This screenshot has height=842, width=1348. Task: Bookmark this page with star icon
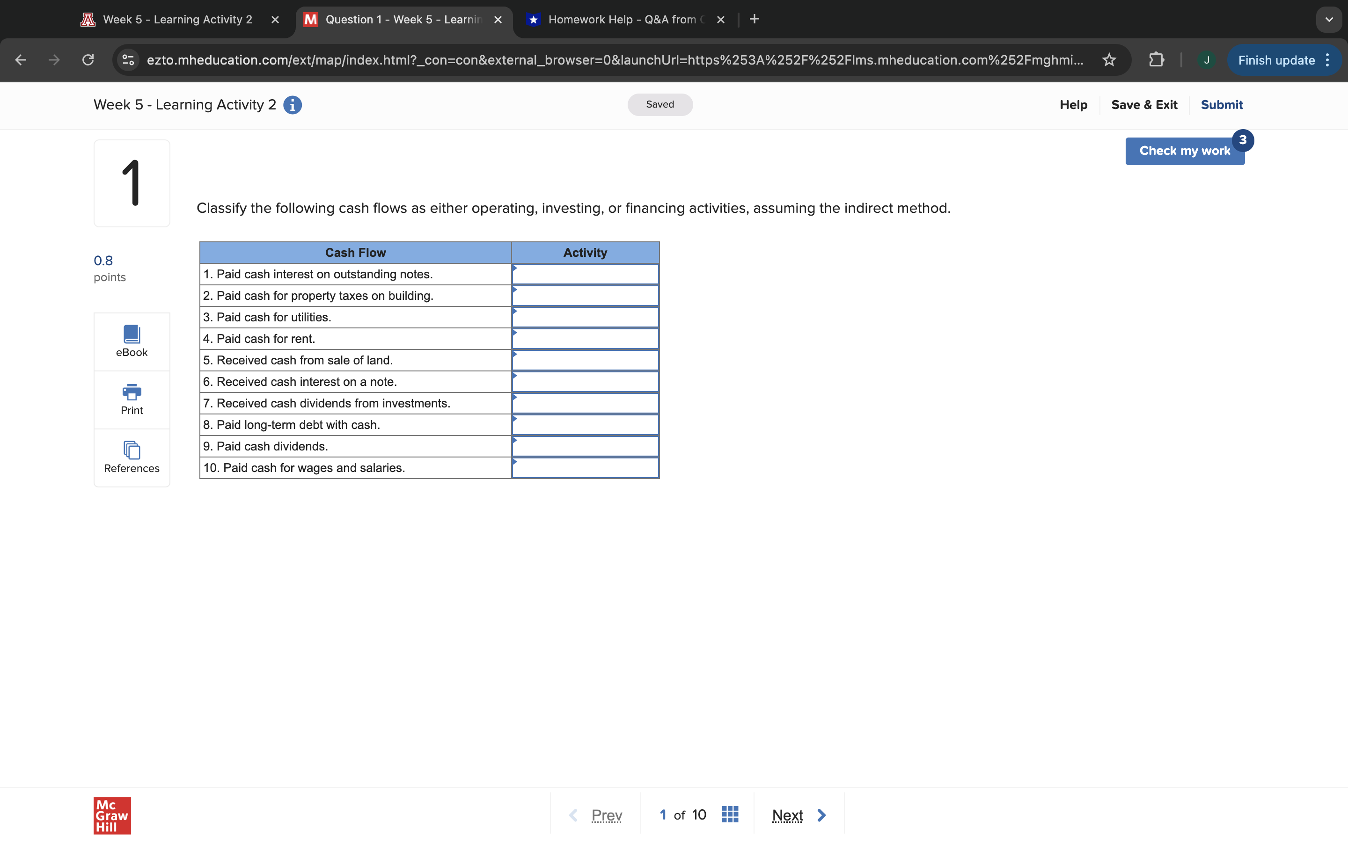point(1109,60)
